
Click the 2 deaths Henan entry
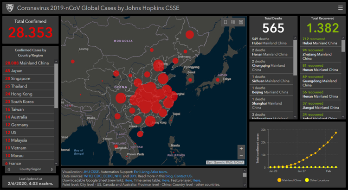pos(271,52)
